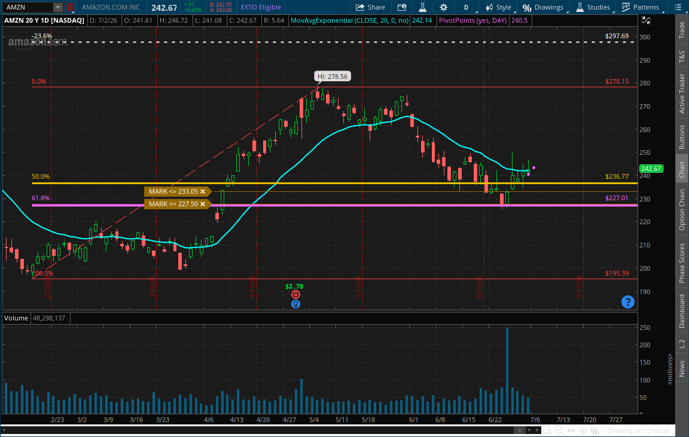Click the zoom in magnifier icon
689x437 pixels.
point(559,430)
